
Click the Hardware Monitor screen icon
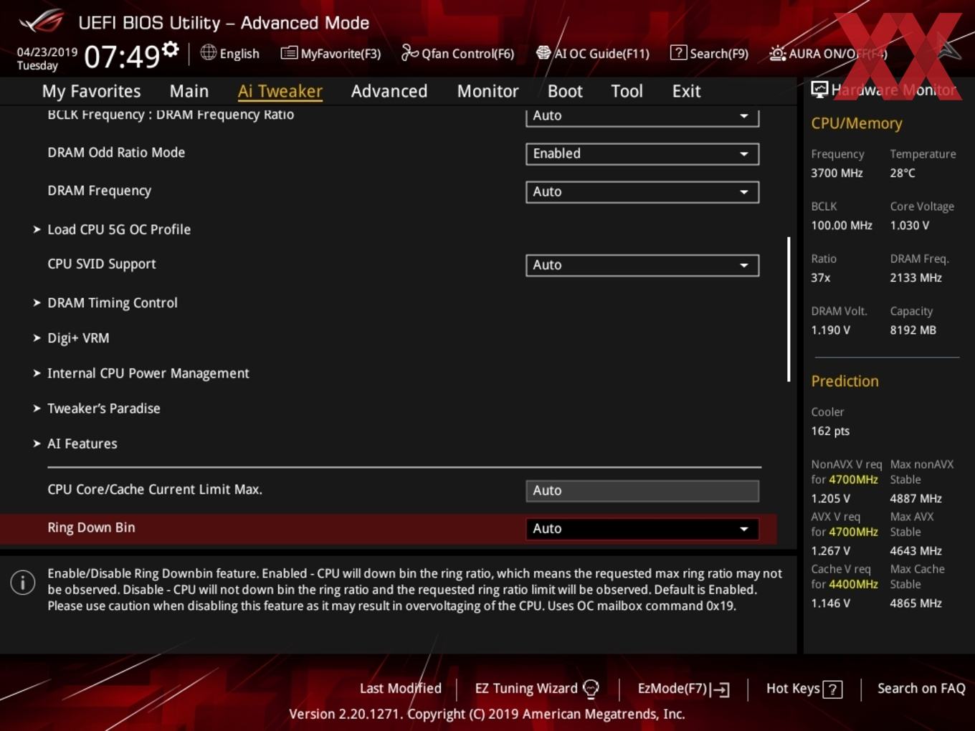[x=819, y=89]
